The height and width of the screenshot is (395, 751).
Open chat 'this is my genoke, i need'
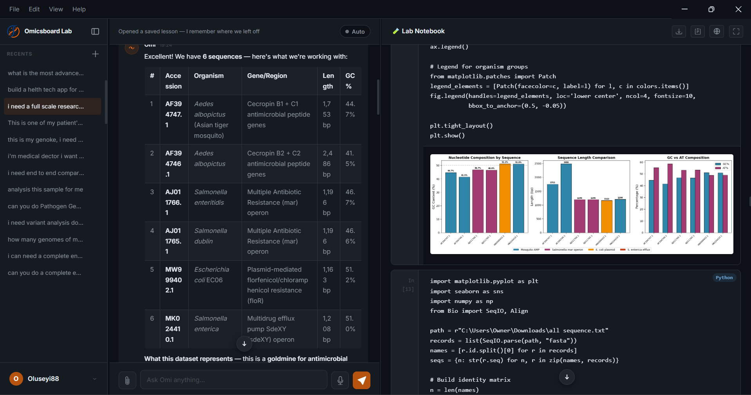[x=52, y=139]
